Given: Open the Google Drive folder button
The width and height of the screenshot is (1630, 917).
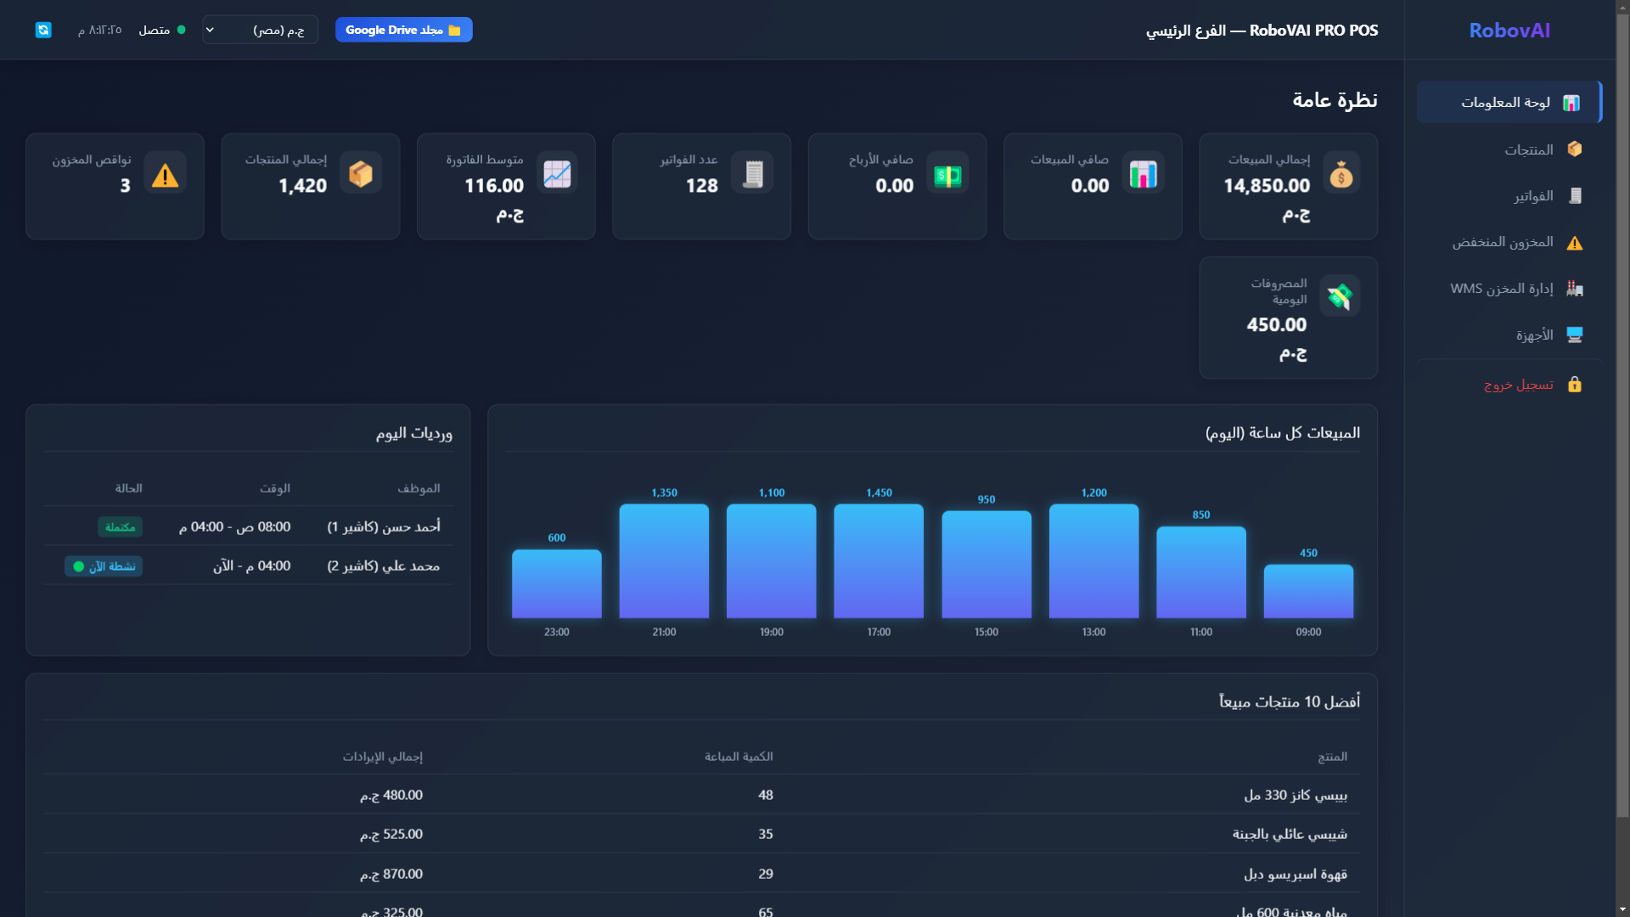Looking at the screenshot, I should [x=403, y=30].
